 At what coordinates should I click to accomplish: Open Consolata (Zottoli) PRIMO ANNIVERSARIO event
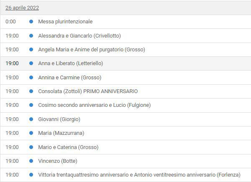88,91
